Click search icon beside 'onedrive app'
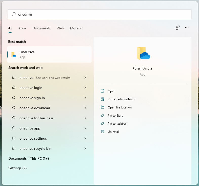The width and height of the screenshot is (199, 186). (13, 128)
